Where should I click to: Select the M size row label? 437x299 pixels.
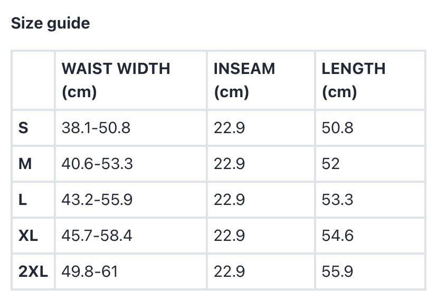coord(25,164)
